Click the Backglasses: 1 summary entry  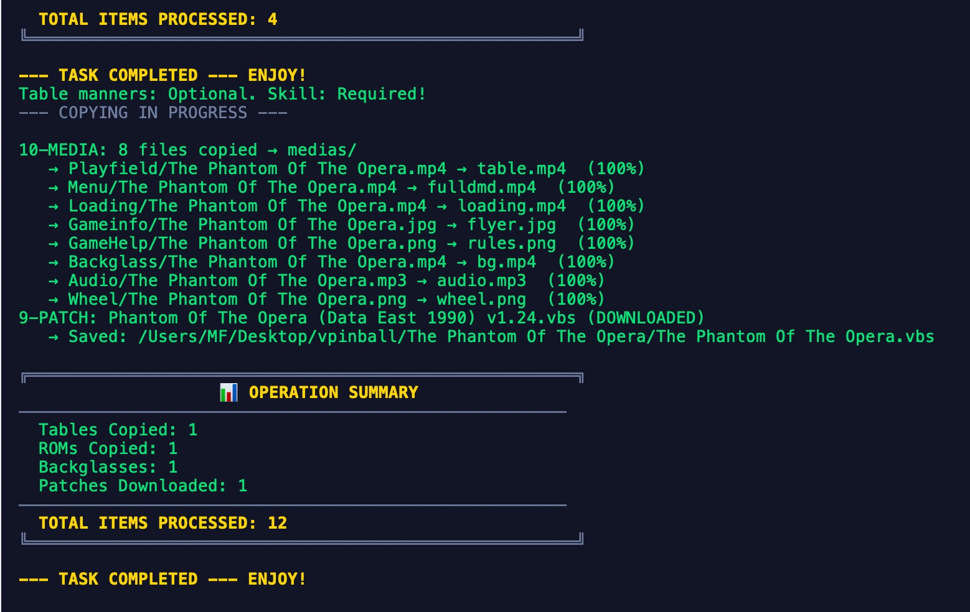[108, 467]
